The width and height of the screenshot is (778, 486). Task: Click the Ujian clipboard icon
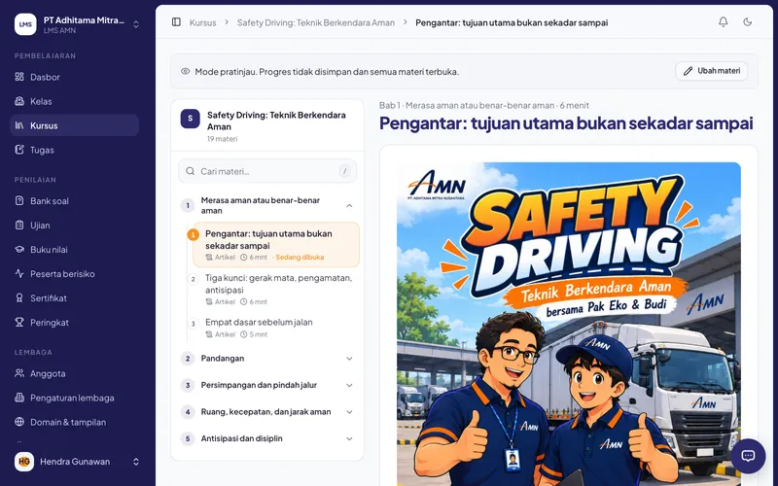point(19,226)
